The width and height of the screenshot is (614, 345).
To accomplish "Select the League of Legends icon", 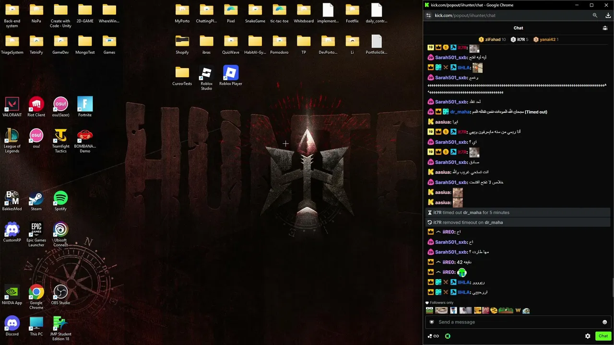I will (12, 141).
